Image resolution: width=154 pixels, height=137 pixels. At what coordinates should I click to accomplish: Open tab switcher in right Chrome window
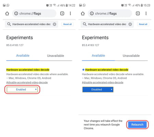click(138, 13)
